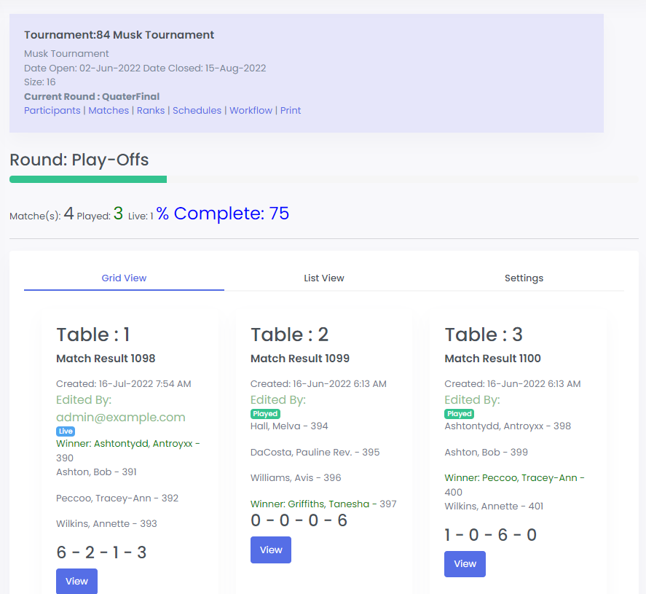Viewport: 646px width, 594px height.
Task: Click the Print link
Action: tap(291, 111)
